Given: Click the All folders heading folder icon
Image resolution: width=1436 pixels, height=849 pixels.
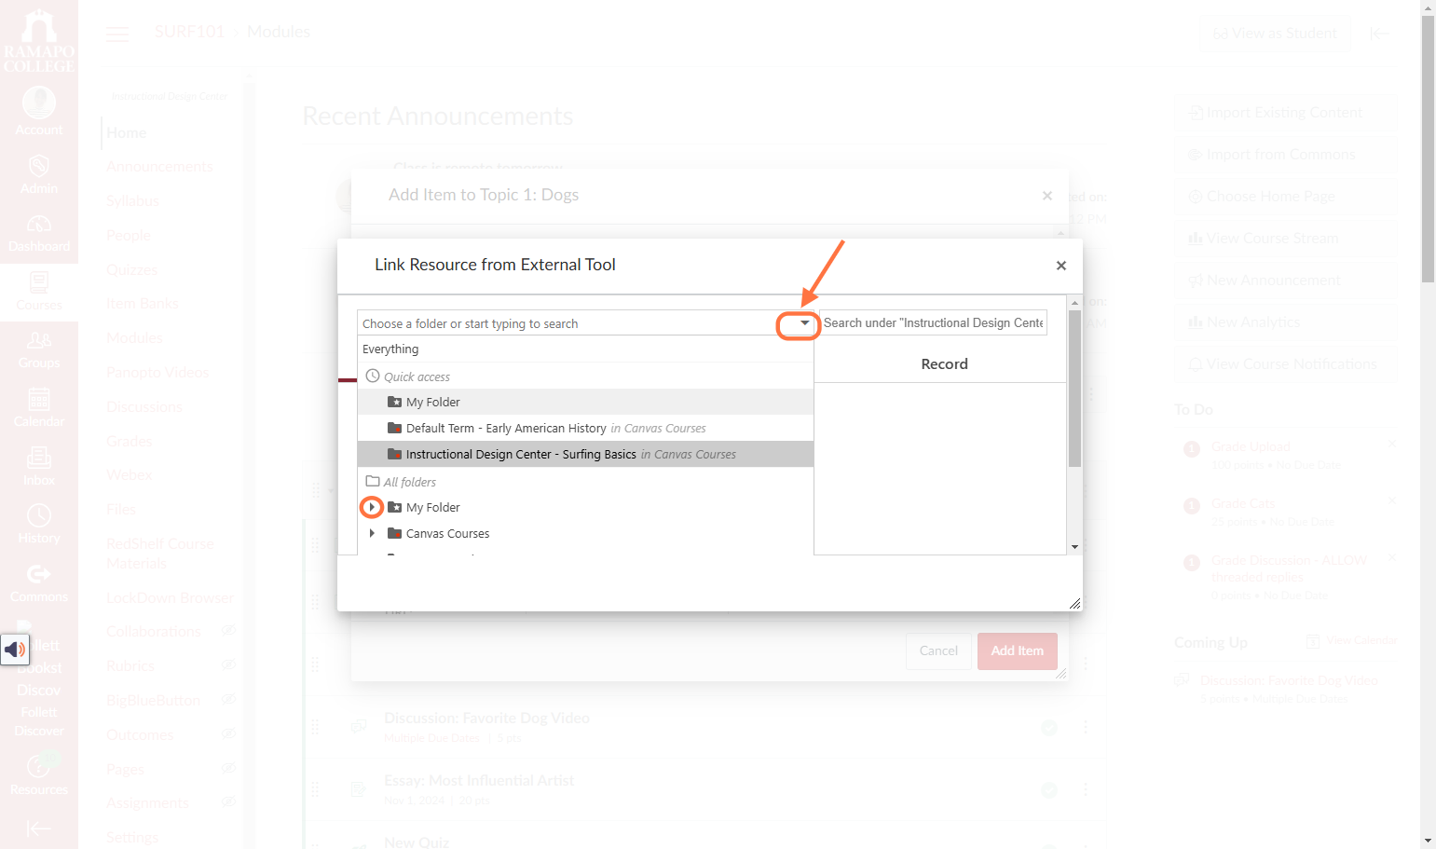Looking at the screenshot, I should (x=373, y=481).
